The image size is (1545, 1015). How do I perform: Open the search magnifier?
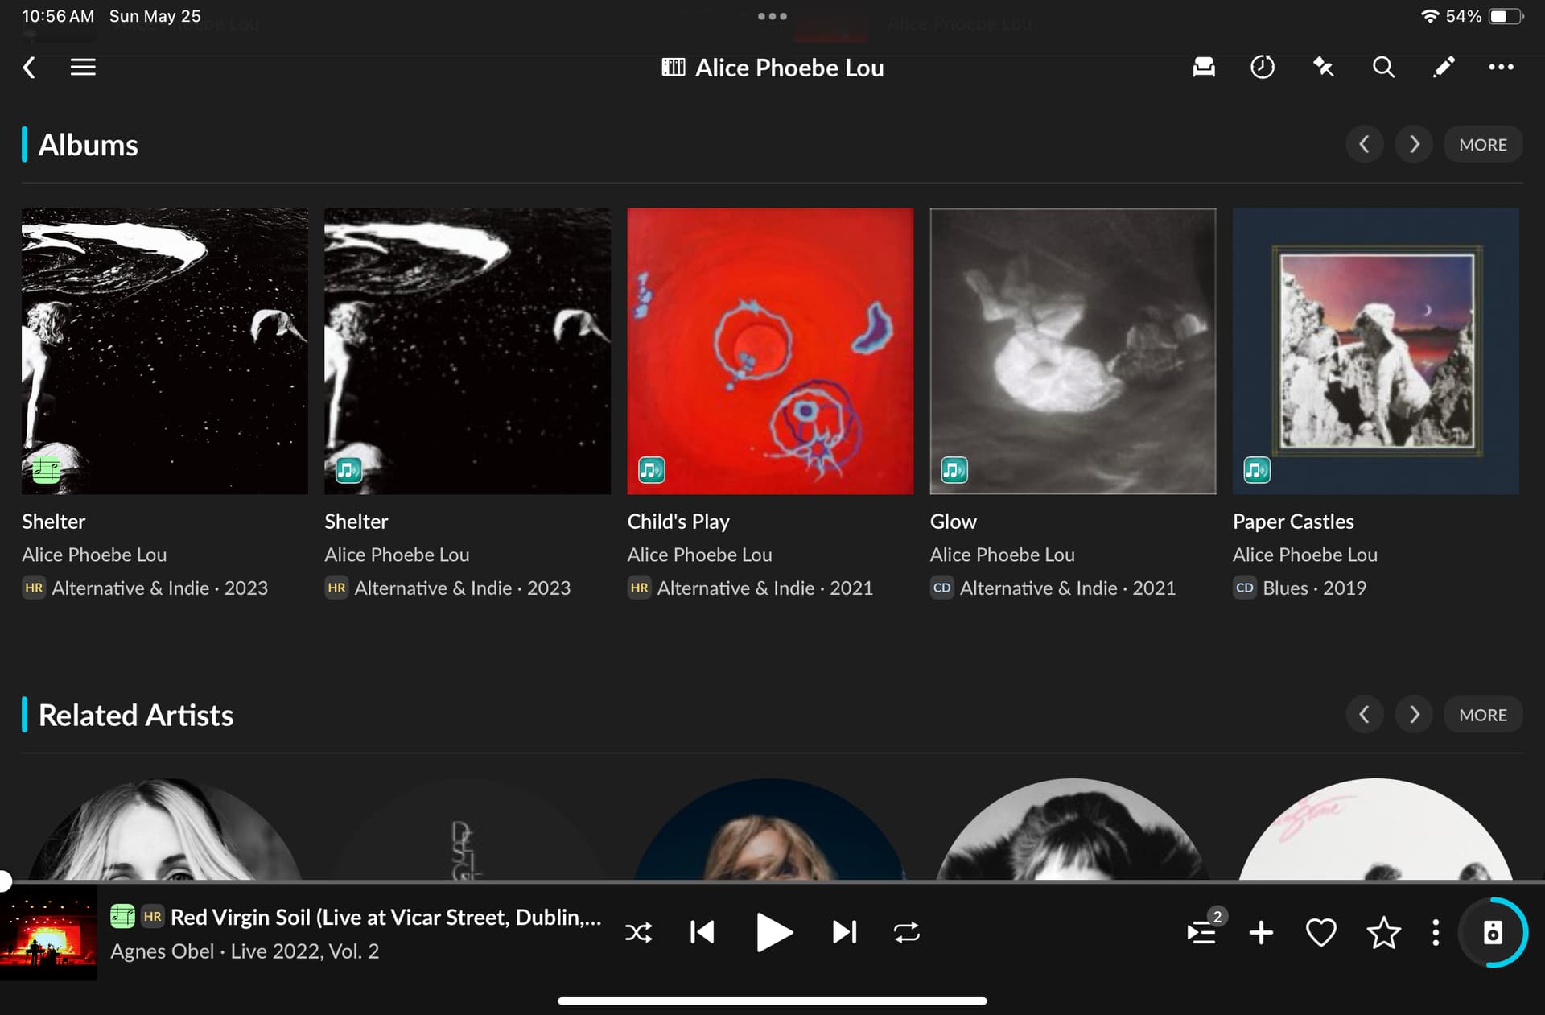(1383, 67)
